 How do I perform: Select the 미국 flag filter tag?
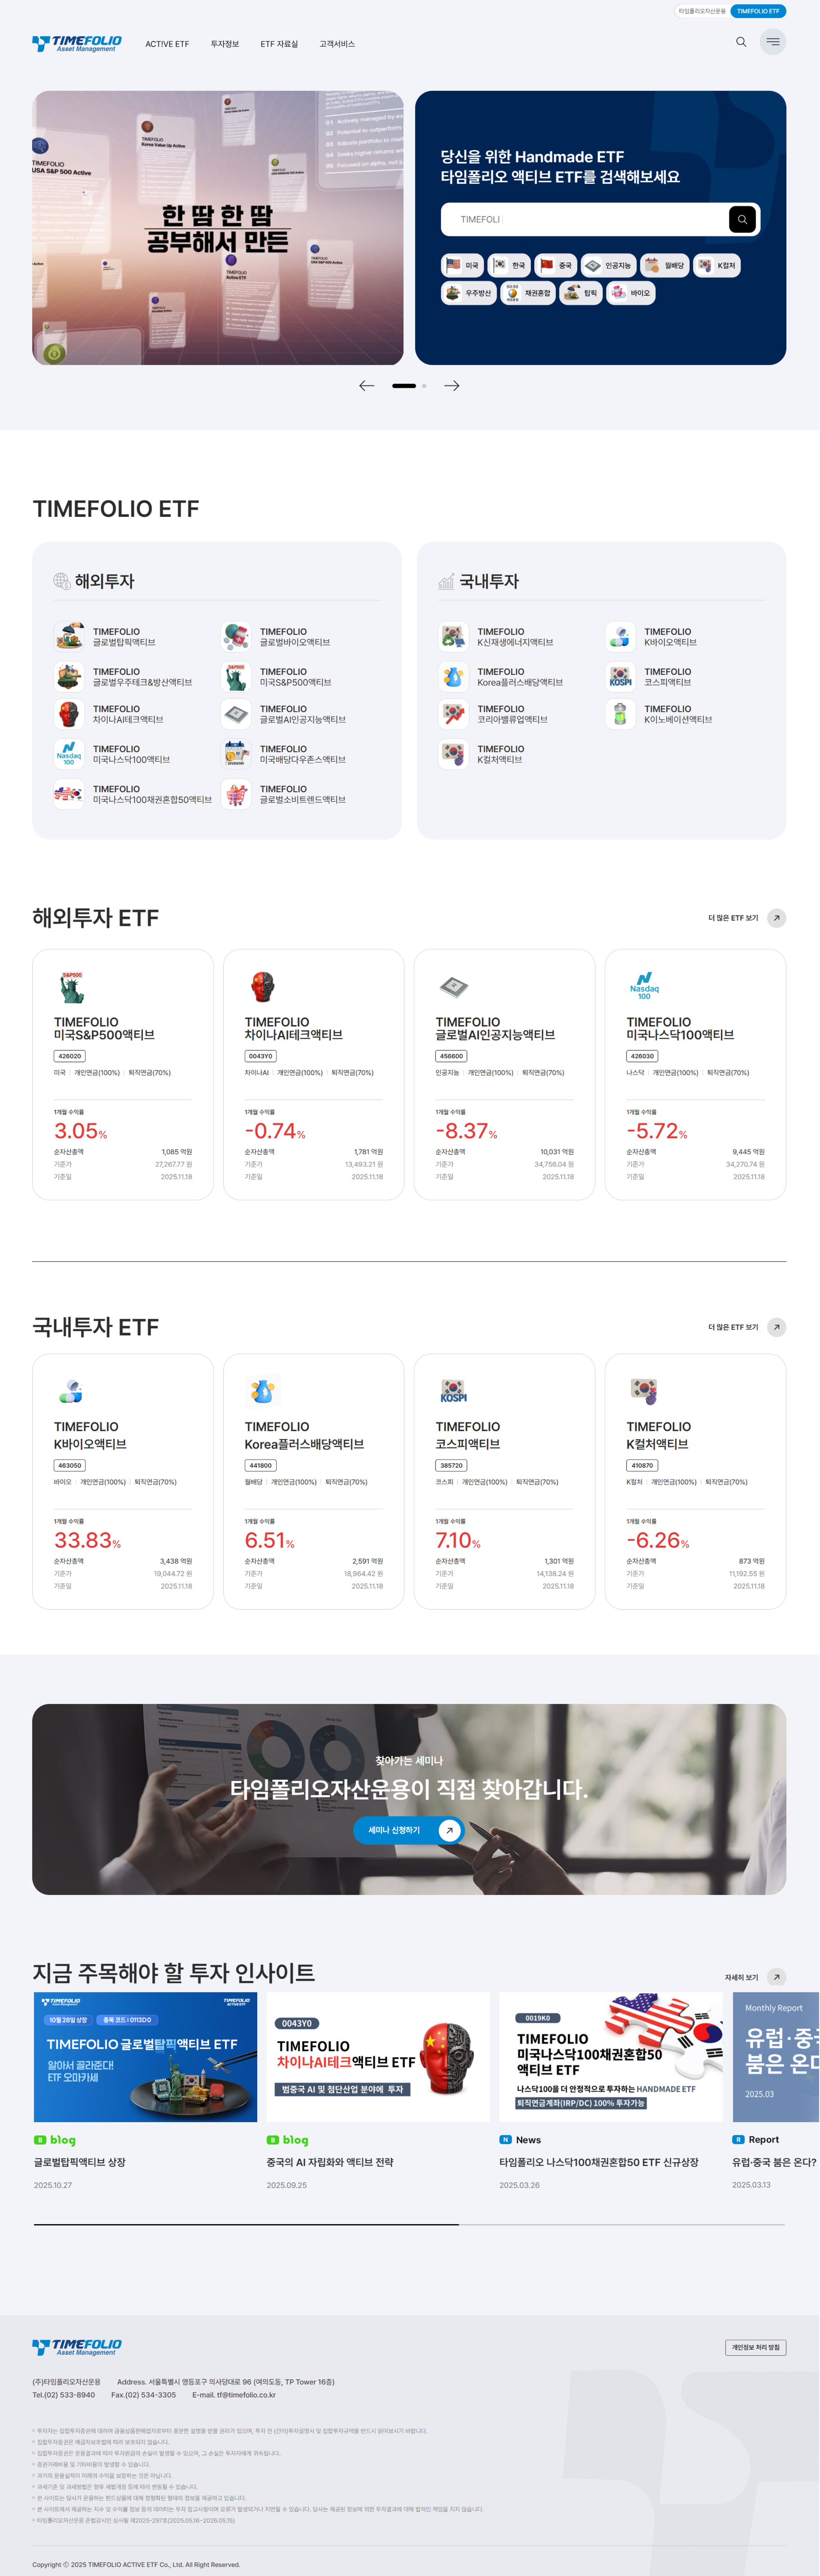click(463, 265)
